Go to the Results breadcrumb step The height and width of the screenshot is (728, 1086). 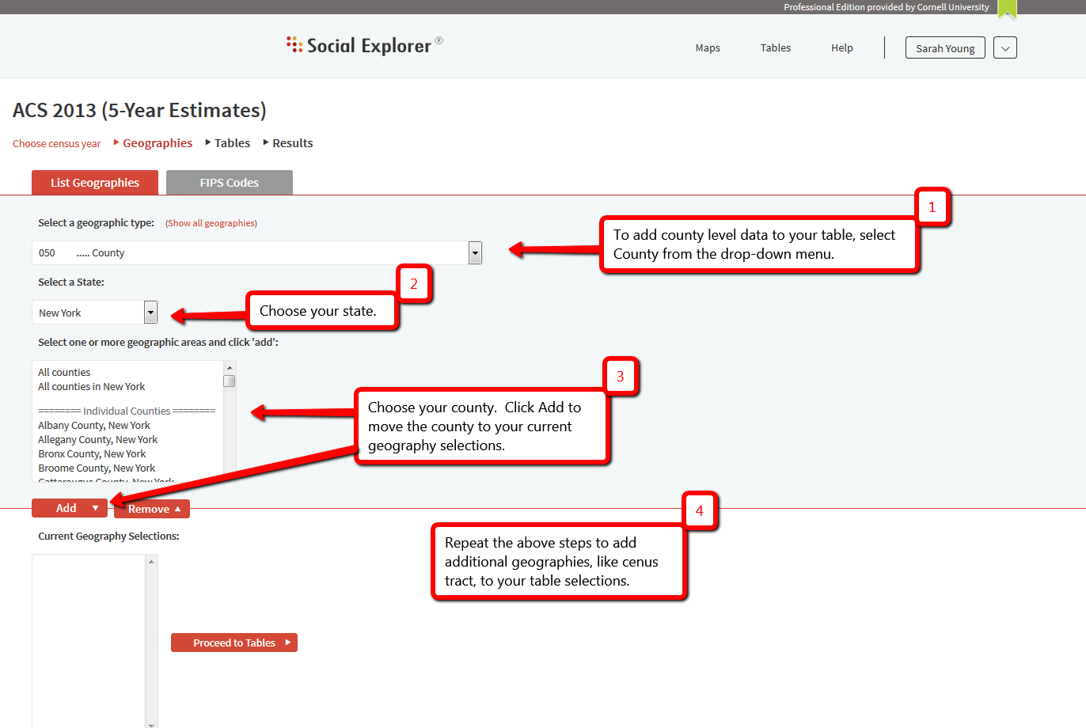(293, 143)
